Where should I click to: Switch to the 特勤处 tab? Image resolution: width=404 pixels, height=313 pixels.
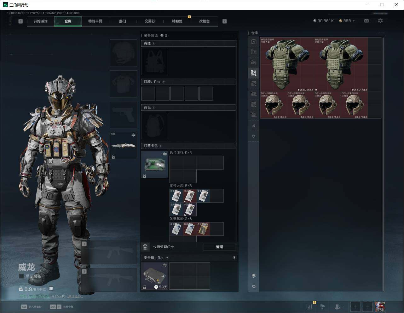coord(177,21)
